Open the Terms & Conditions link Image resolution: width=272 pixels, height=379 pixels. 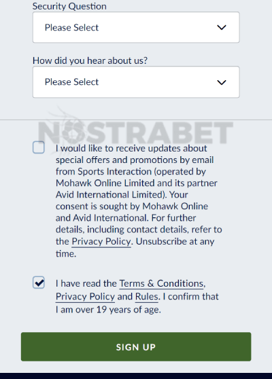click(161, 283)
